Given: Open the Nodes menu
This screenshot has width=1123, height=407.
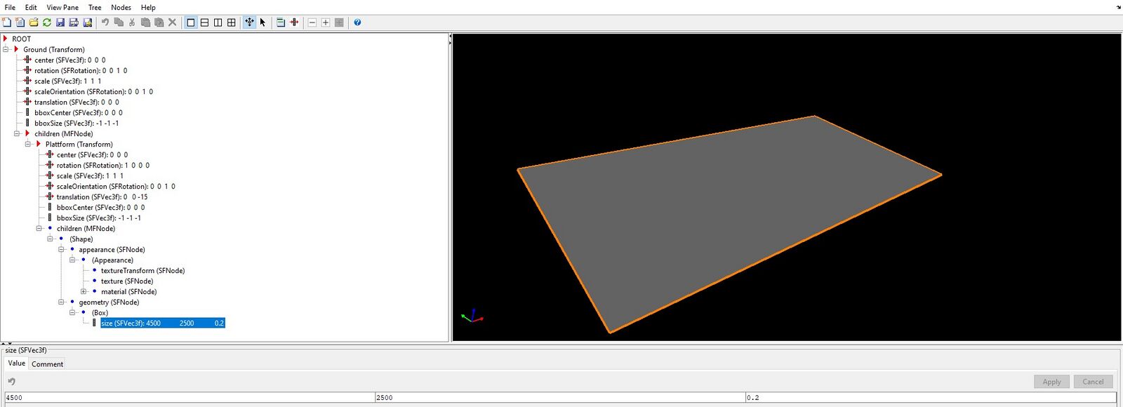Looking at the screenshot, I should tap(121, 7).
